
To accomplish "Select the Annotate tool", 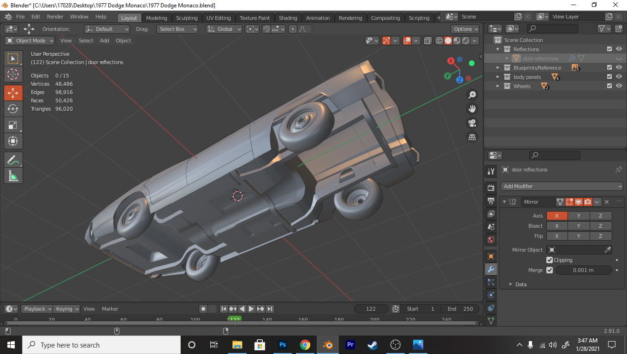I will point(13,160).
